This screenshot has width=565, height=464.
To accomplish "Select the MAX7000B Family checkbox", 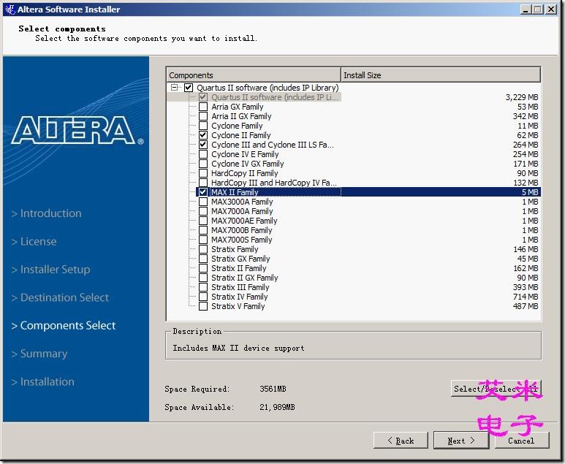I will coord(203,230).
